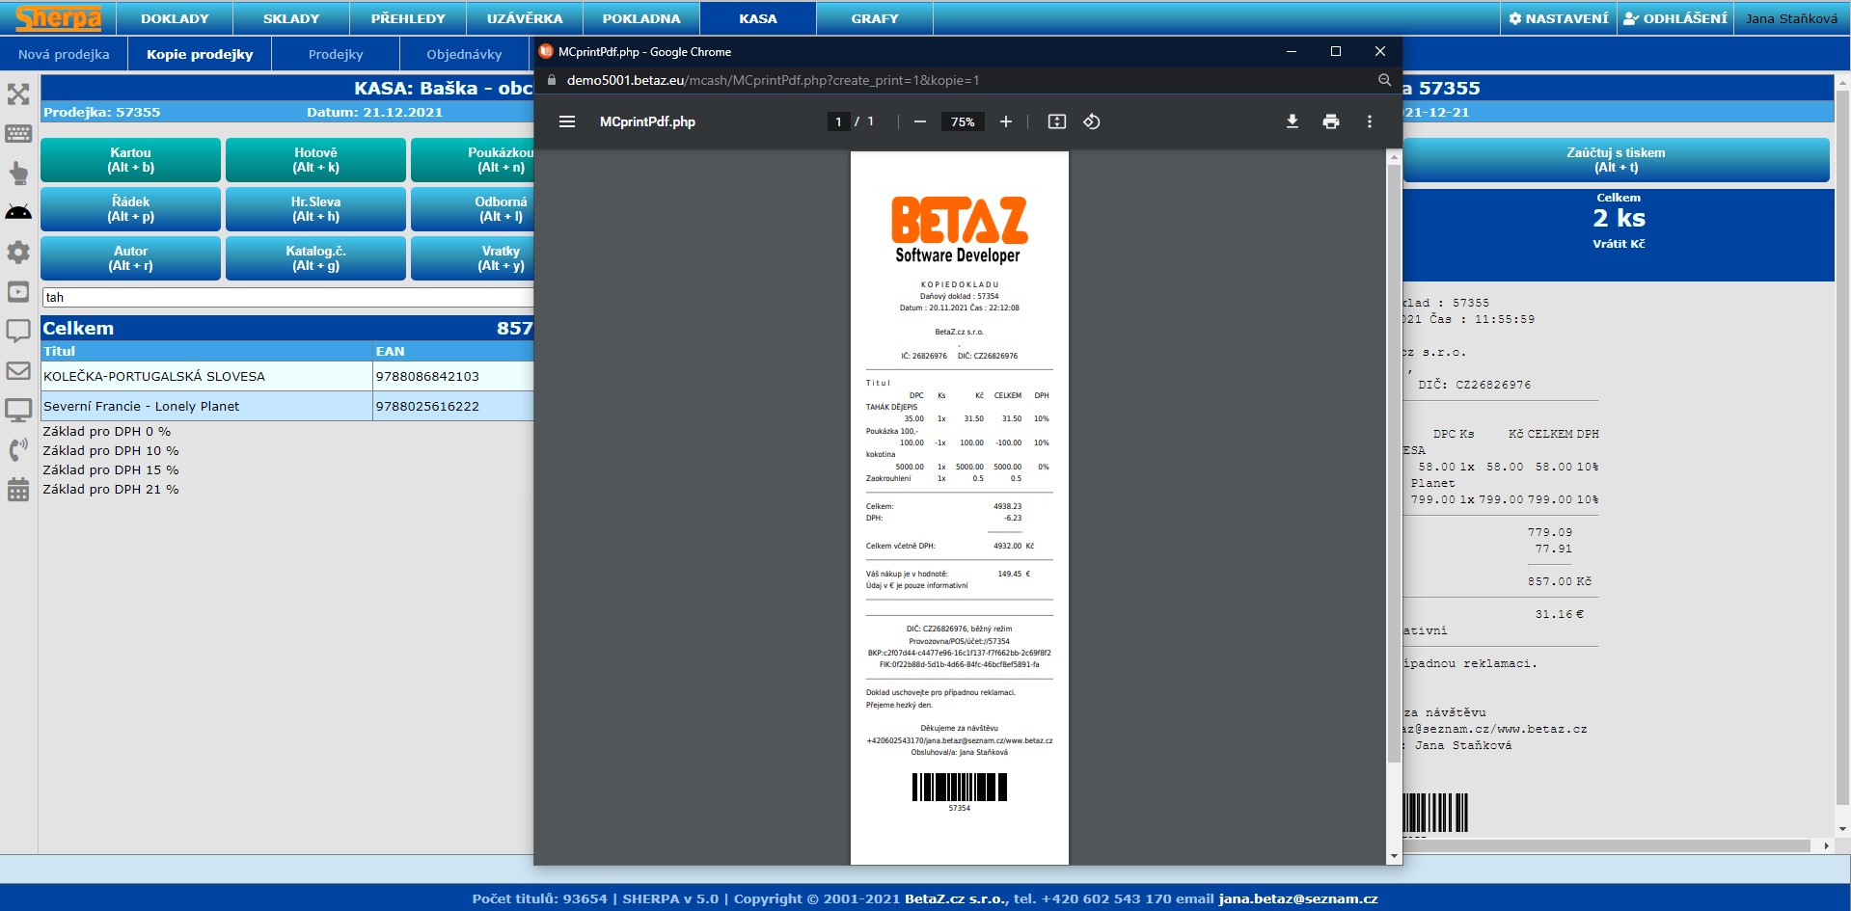Click the PDF viewer vertical scrollbar
This screenshot has width=1851, height=911.
1393,463
